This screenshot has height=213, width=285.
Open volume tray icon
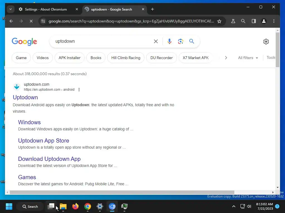[249, 206]
